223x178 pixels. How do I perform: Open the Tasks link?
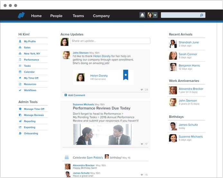point(27,66)
